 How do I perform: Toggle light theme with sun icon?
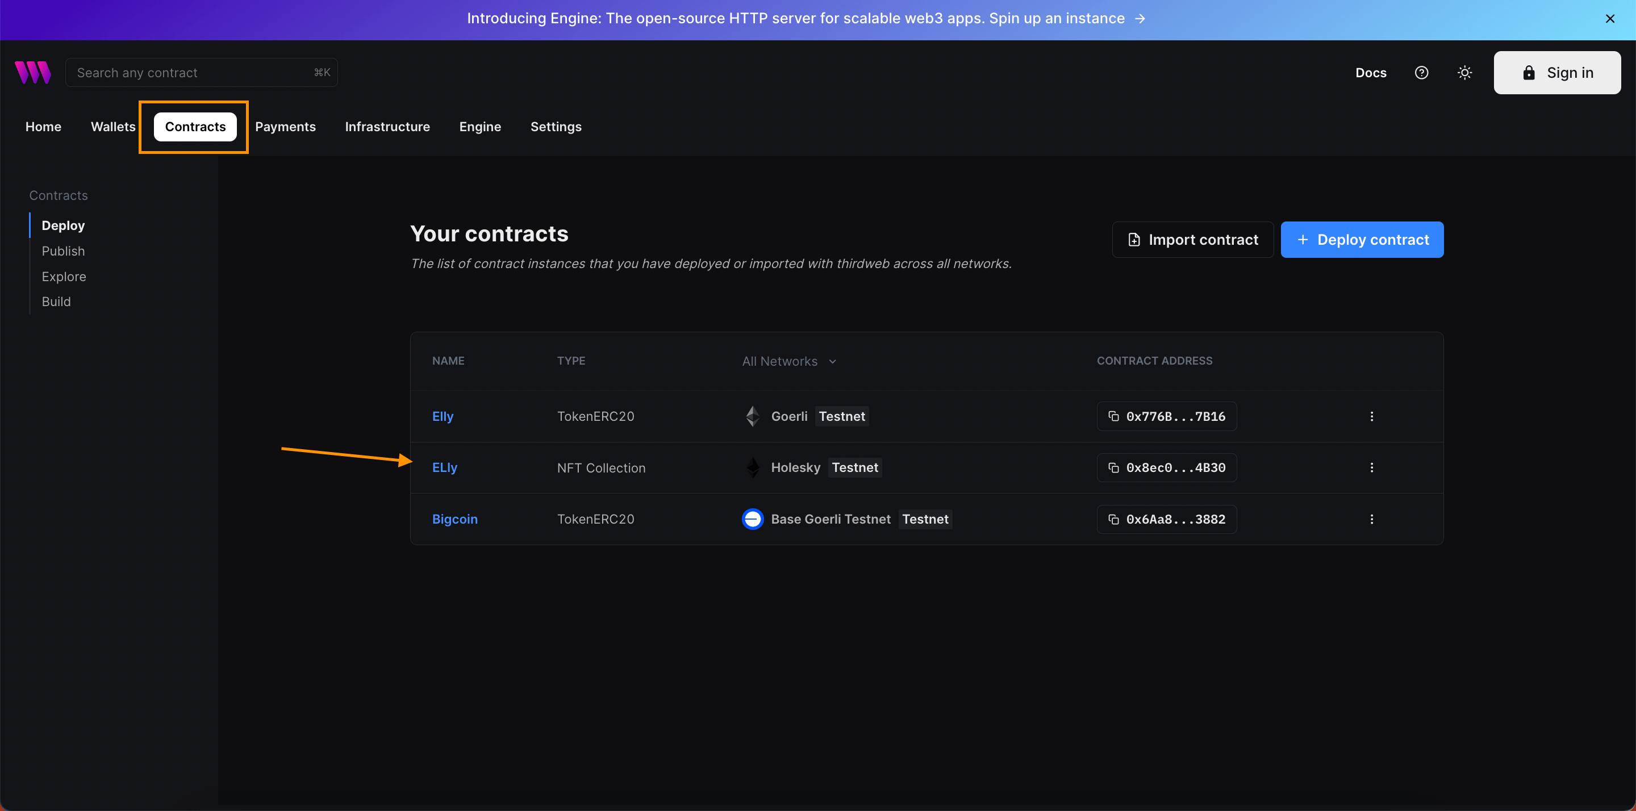tap(1464, 72)
